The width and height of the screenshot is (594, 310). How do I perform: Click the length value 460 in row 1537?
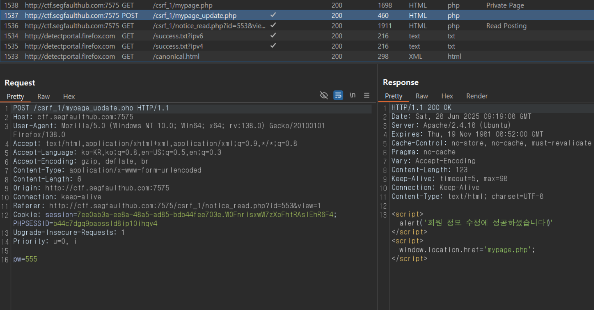point(383,16)
